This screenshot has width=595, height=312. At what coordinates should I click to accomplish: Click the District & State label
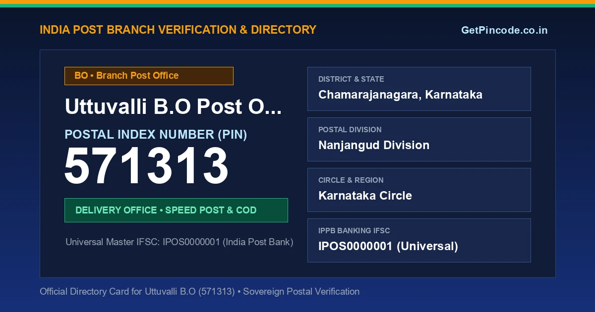tap(351, 79)
